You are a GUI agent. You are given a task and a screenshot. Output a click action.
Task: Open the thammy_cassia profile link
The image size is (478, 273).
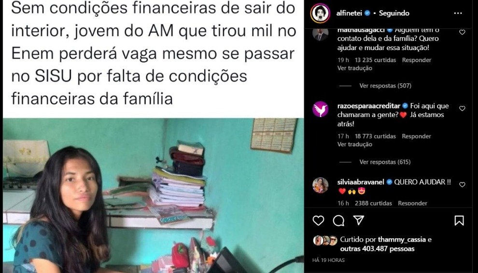coord(402,240)
